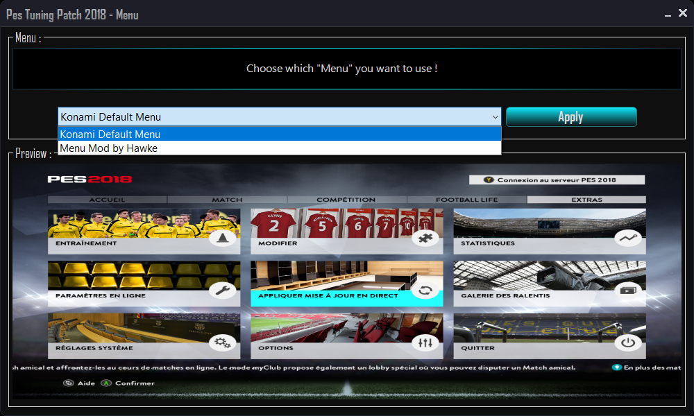Switch to the MATCH tab in preview
The image size is (694, 416).
tap(227, 200)
